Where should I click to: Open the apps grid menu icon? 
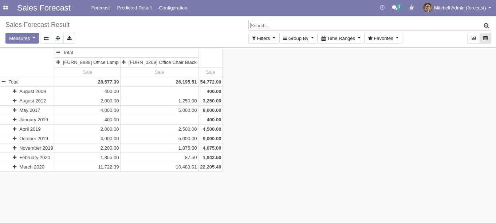click(5, 8)
